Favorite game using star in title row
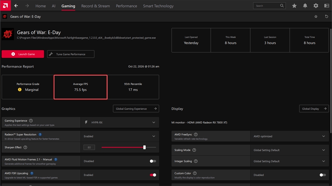The image size is (332, 186). pos(316,17)
